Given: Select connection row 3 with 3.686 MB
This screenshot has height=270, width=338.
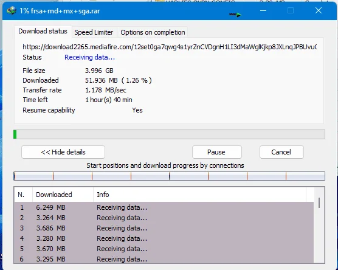Looking at the screenshot, I should (x=164, y=228).
